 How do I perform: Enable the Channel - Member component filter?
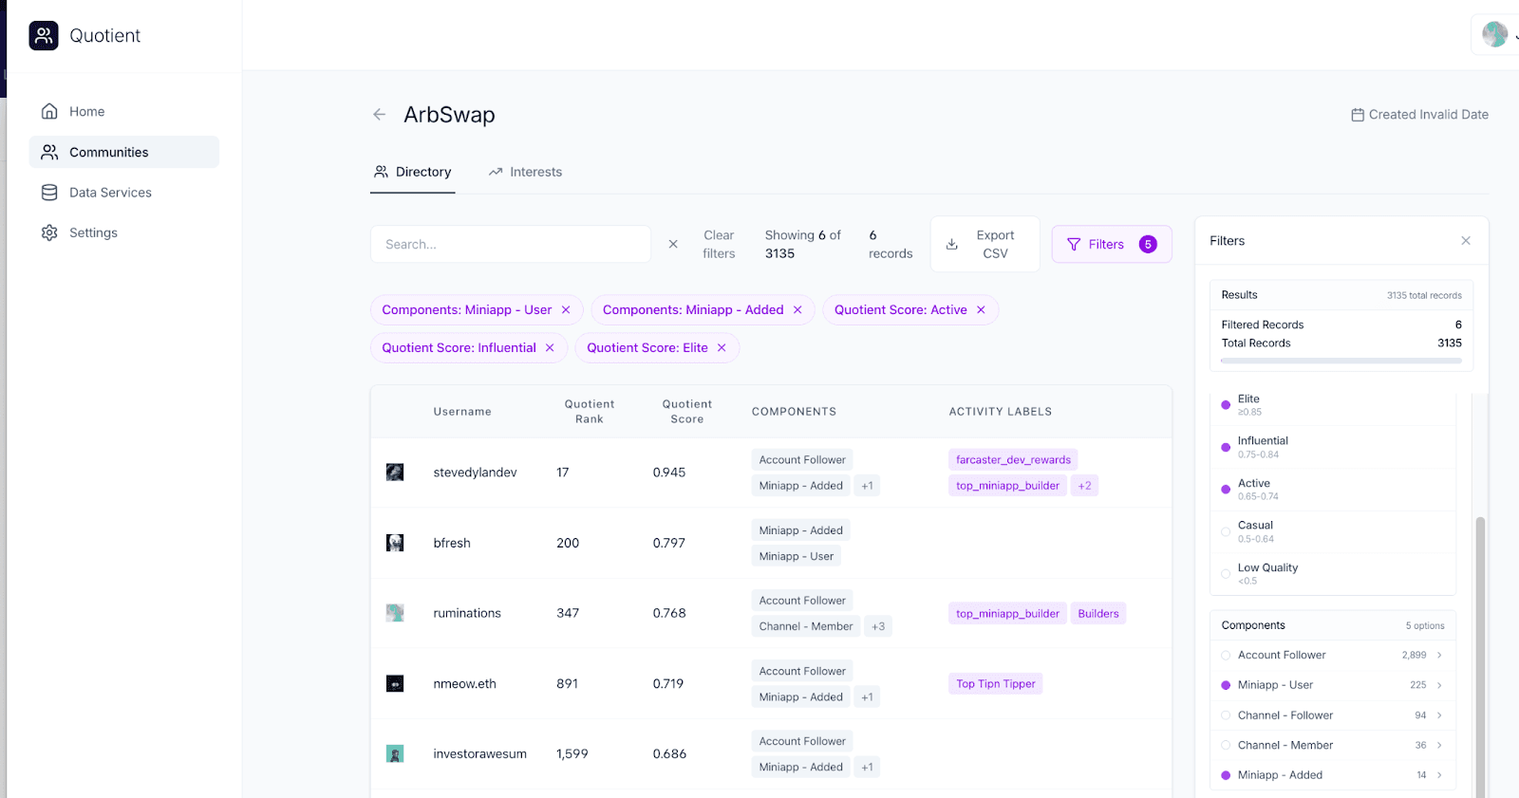pos(1226,746)
